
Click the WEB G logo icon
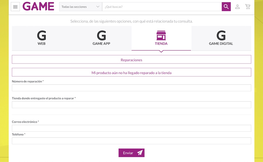pyautogui.click(x=41, y=36)
